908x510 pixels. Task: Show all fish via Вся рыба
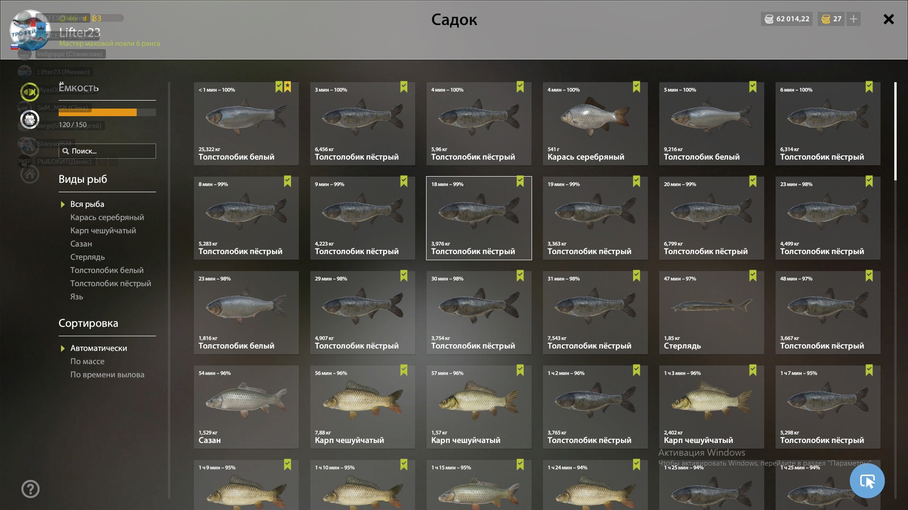pyautogui.click(x=87, y=204)
